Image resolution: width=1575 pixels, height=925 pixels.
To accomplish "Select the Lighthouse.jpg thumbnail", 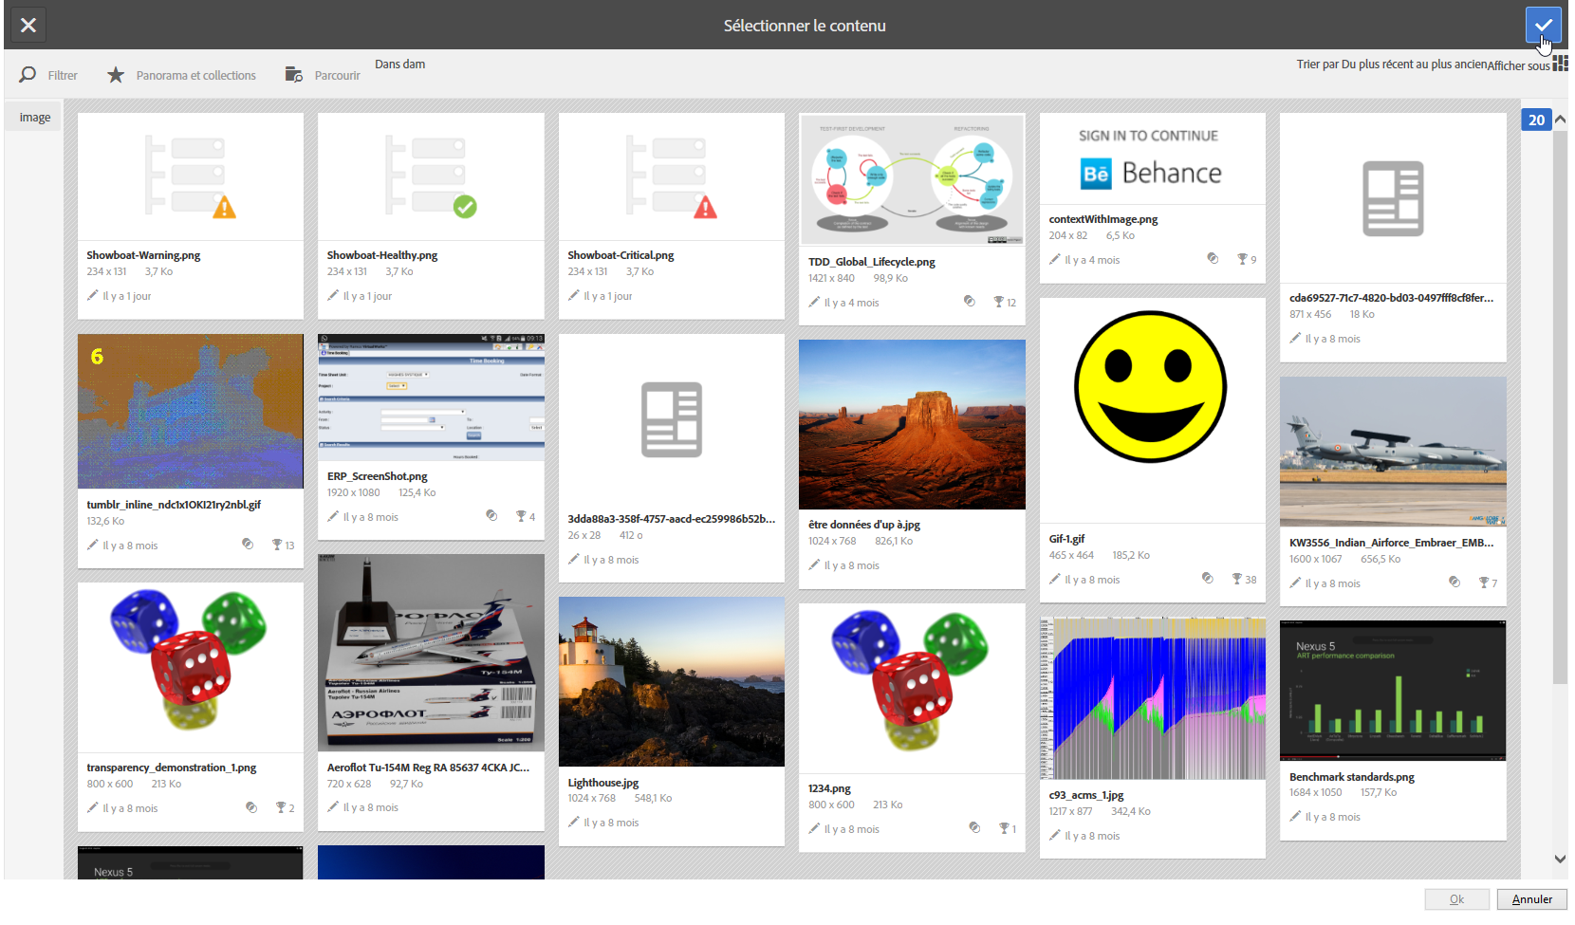I will pos(672,681).
